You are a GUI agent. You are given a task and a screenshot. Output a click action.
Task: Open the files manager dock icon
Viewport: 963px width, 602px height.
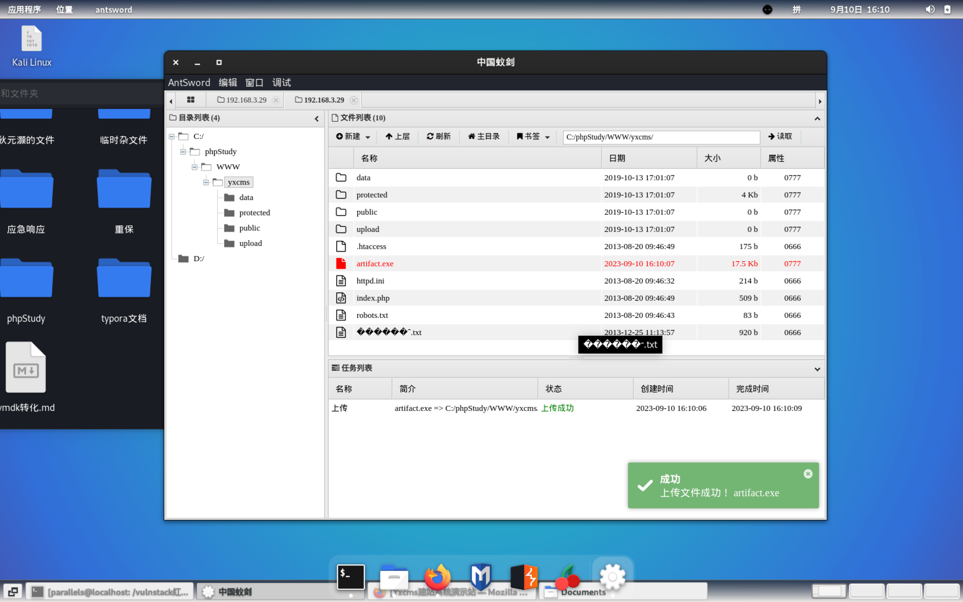tap(394, 577)
